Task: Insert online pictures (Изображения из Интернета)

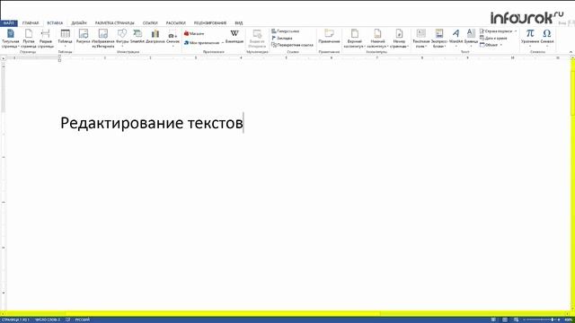Action: point(103,39)
